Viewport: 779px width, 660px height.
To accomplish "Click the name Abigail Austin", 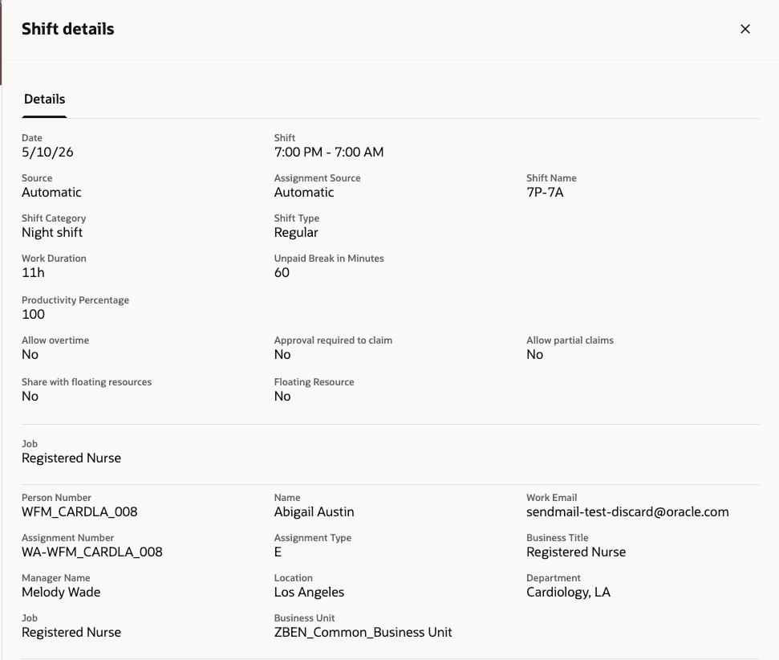I will (314, 511).
